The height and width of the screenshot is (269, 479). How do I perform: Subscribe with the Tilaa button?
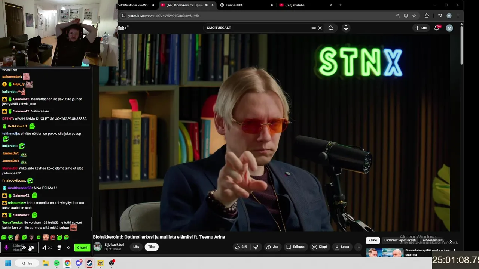(152, 247)
